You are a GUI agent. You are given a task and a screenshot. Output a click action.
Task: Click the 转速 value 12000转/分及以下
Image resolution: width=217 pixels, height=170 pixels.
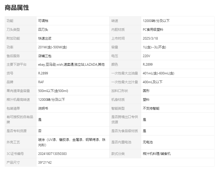(x=156, y=21)
